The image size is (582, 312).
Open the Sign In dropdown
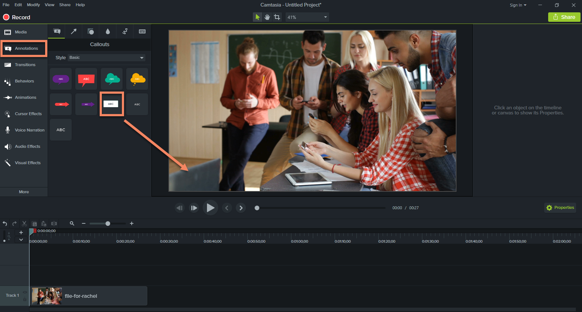tap(518, 5)
